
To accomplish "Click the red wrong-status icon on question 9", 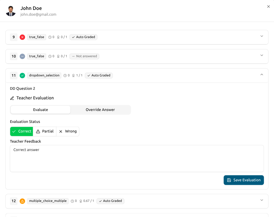I will (22, 37).
